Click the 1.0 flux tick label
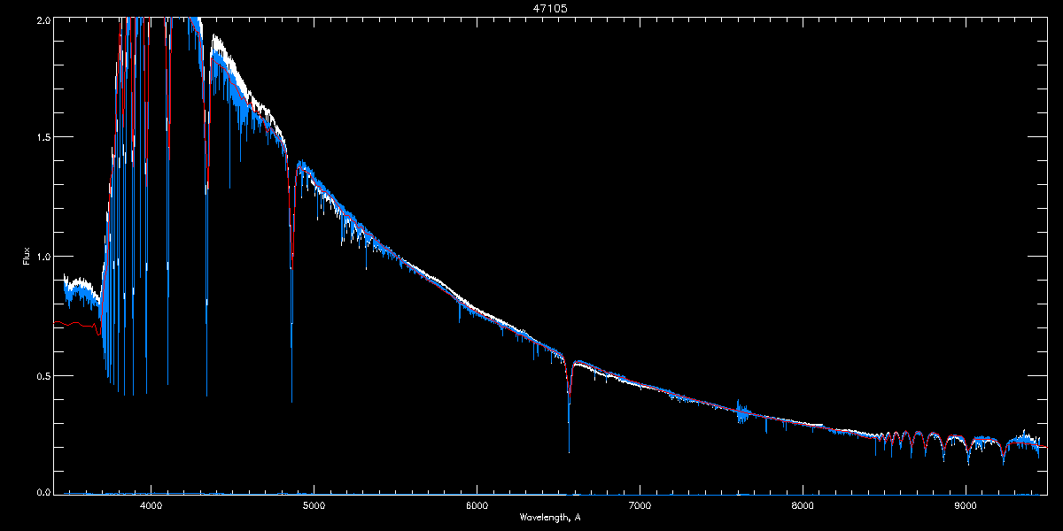The height and width of the screenshot is (531, 1063). tap(43, 256)
